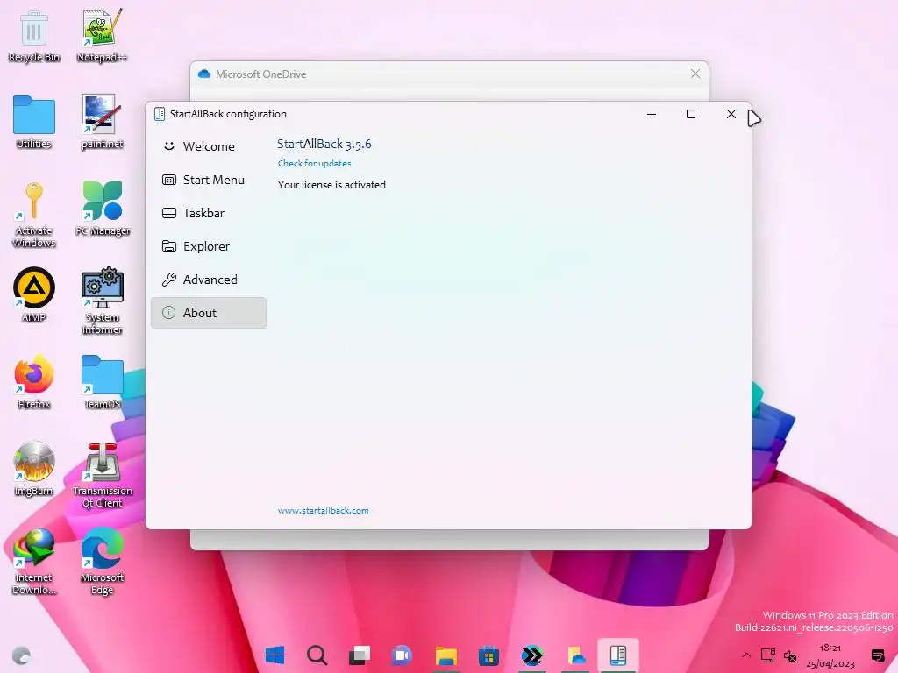Select the Notepad++ desktop shortcut
The height and width of the screenshot is (673, 898).
point(102,35)
